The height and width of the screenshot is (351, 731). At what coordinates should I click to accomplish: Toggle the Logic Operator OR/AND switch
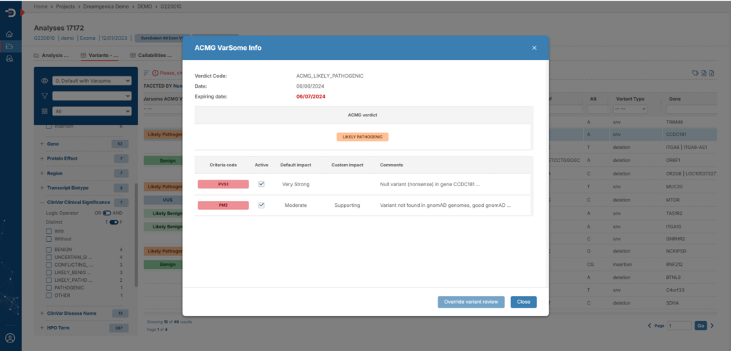coord(107,213)
